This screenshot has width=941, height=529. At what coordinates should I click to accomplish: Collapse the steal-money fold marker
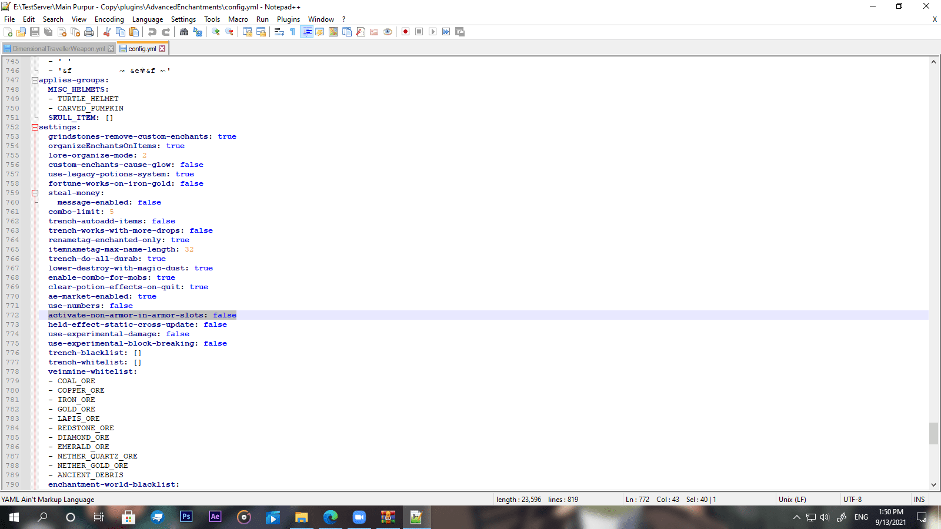click(x=35, y=193)
